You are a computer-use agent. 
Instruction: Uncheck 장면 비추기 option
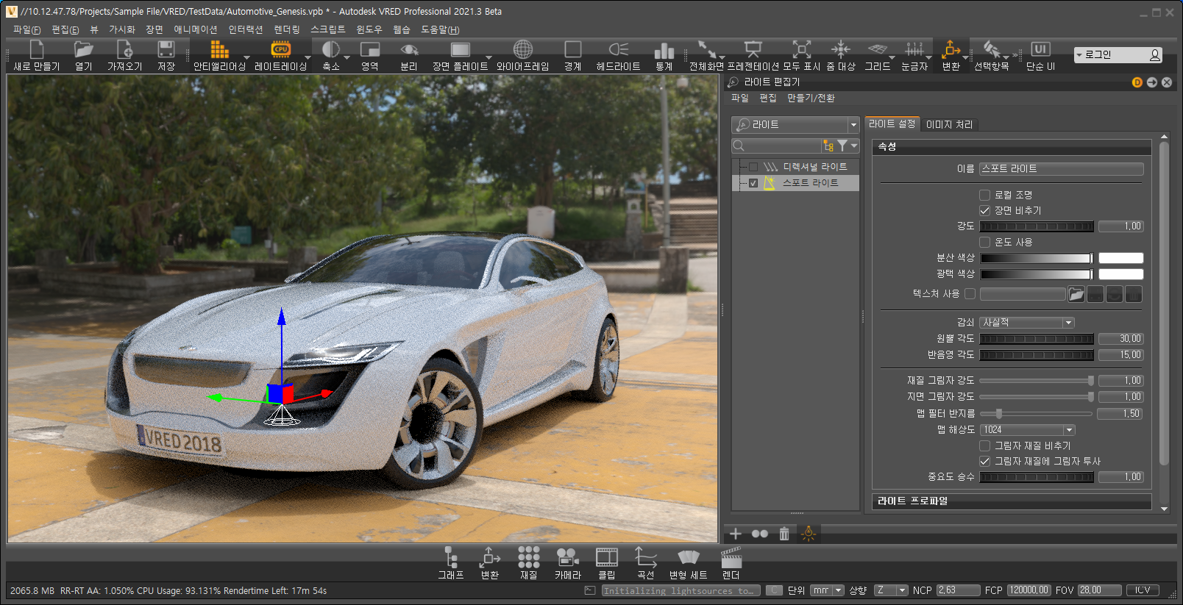(x=984, y=211)
